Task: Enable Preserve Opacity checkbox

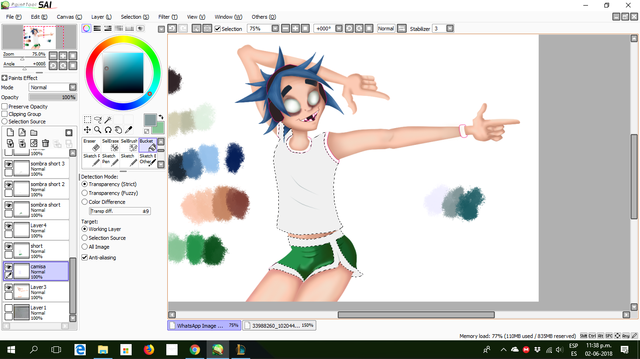Action: 5,107
